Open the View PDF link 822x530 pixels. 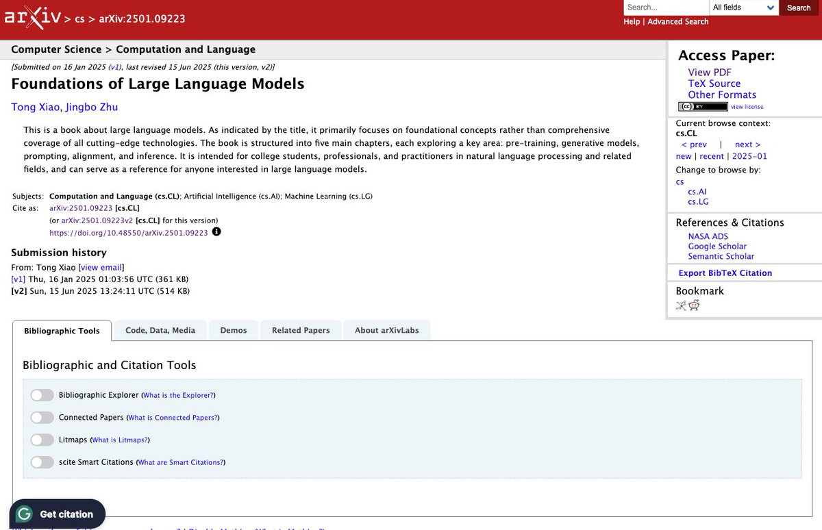710,73
